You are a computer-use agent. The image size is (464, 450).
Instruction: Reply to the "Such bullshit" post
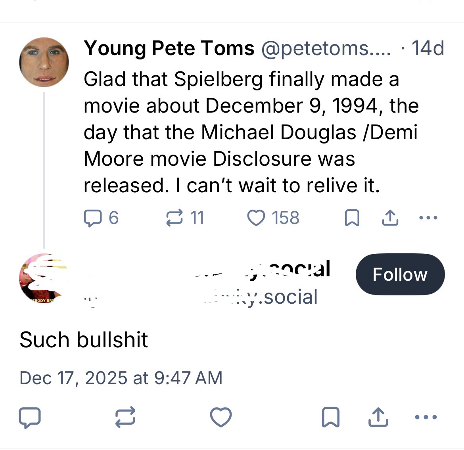[x=30, y=417]
